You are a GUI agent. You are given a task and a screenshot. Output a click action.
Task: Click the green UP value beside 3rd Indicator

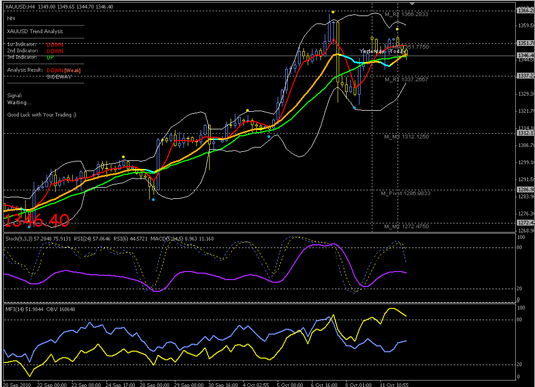[x=50, y=58]
